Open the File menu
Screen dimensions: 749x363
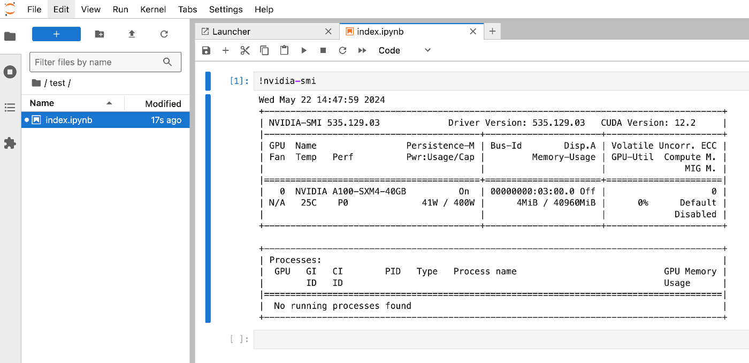34,9
